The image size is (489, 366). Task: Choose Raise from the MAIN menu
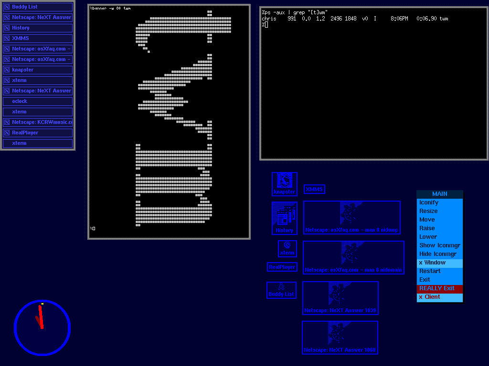tap(440, 228)
